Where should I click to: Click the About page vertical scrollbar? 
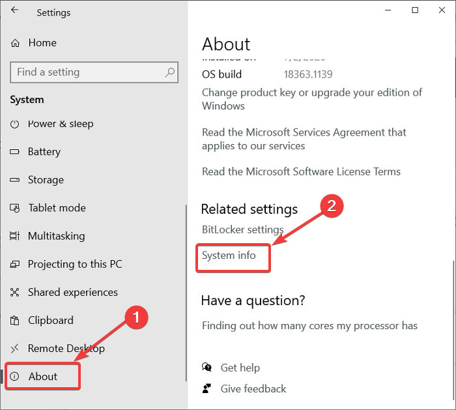453,330
